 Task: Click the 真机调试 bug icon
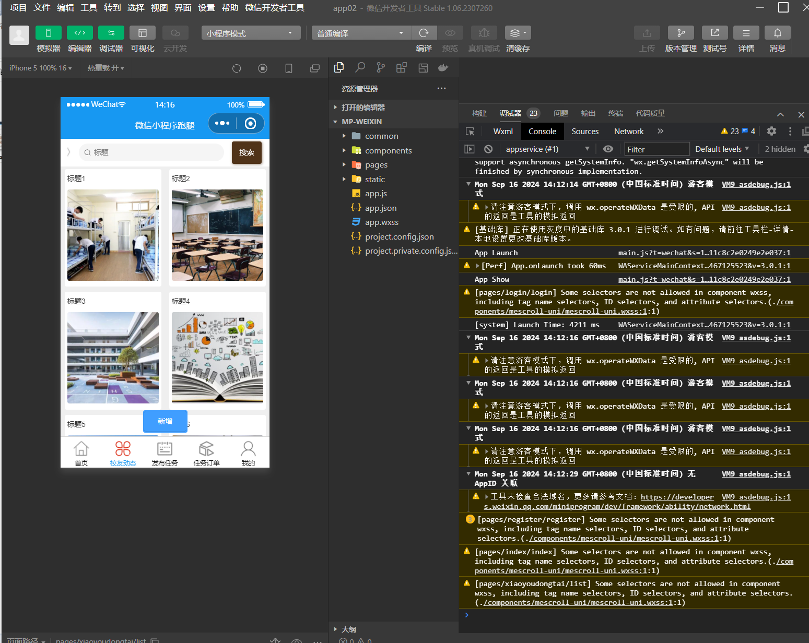coord(484,33)
